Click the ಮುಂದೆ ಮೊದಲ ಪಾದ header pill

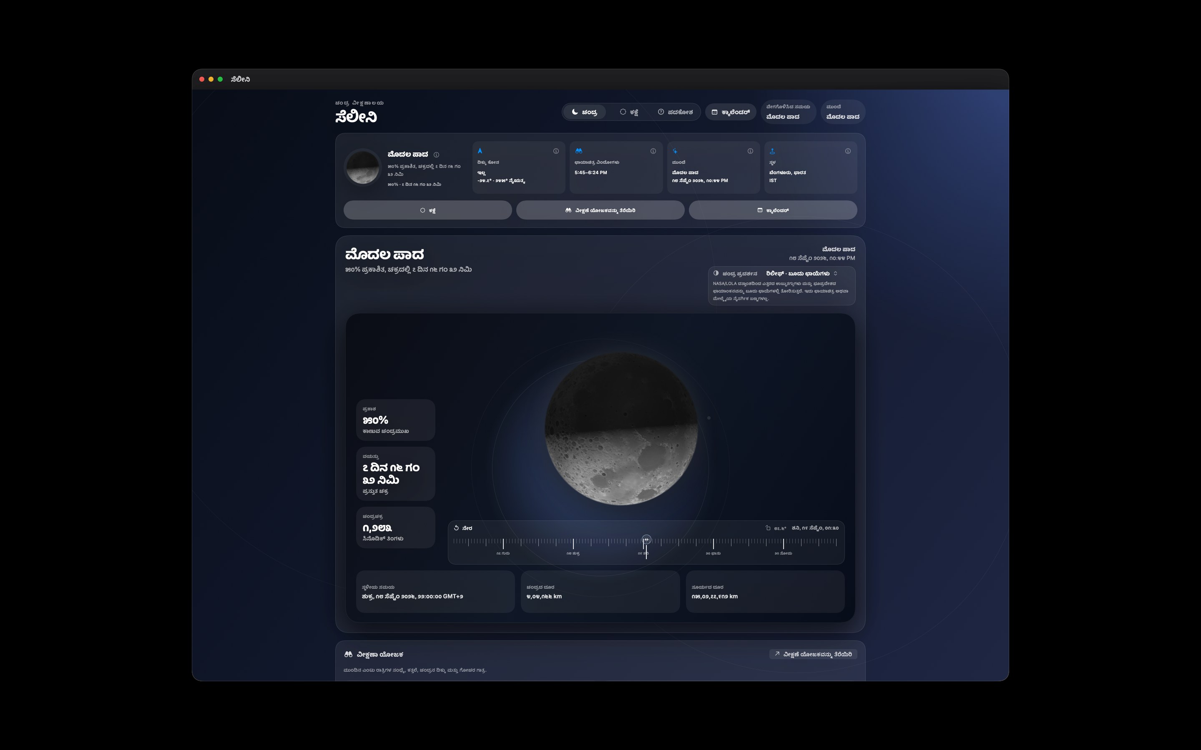pos(843,112)
